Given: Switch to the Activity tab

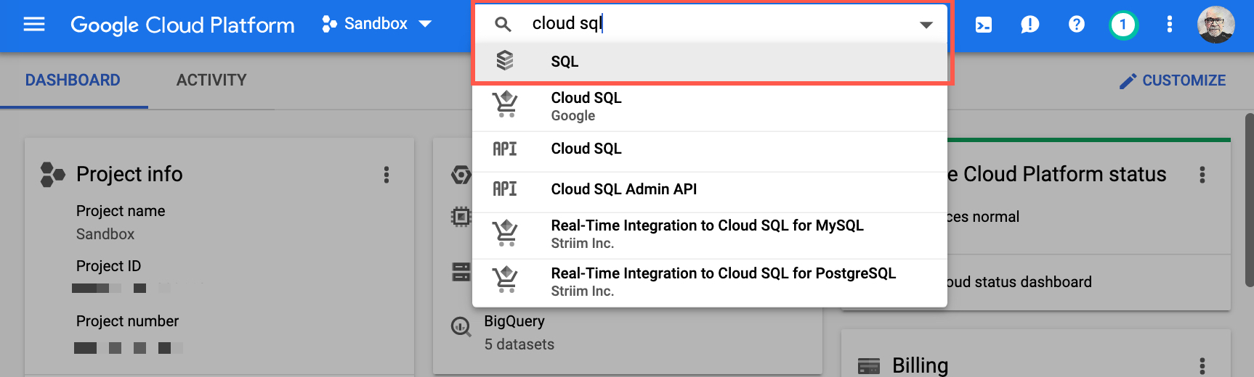Looking at the screenshot, I should tap(211, 80).
